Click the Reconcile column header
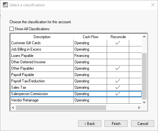The height and width of the screenshot is (131, 158). [118, 37]
